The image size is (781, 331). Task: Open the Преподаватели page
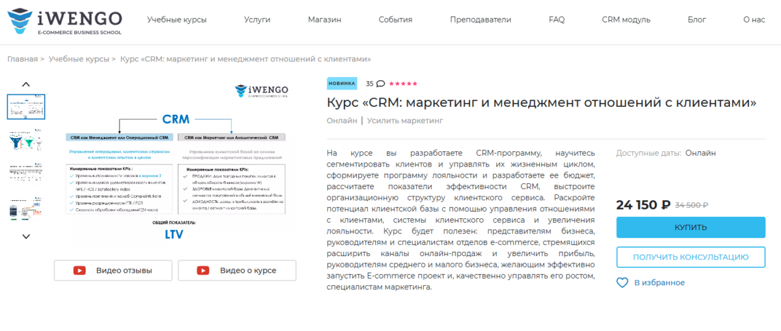coord(481,20)
